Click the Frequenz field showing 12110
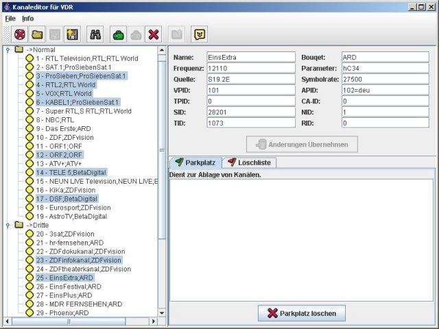Viewport: 439px width, 329px height. pyautogui.click(x=251, y=68)
